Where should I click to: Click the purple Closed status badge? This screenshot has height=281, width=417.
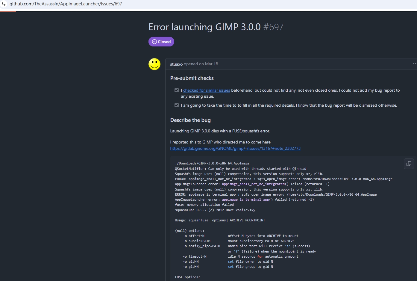tap(161, 42)
